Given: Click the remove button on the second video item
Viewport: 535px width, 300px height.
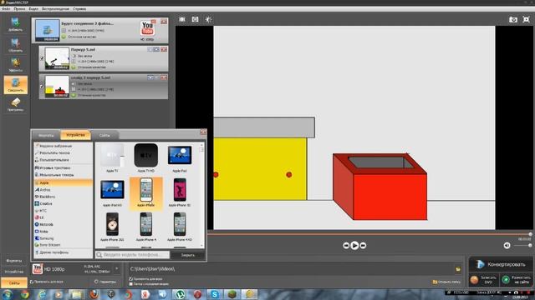Looking at the screenshot, I should click(x=164, y=77).
